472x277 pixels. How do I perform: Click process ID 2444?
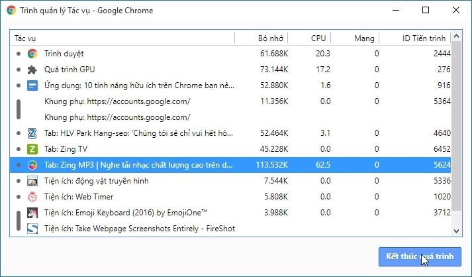click(x=442, y=54)
